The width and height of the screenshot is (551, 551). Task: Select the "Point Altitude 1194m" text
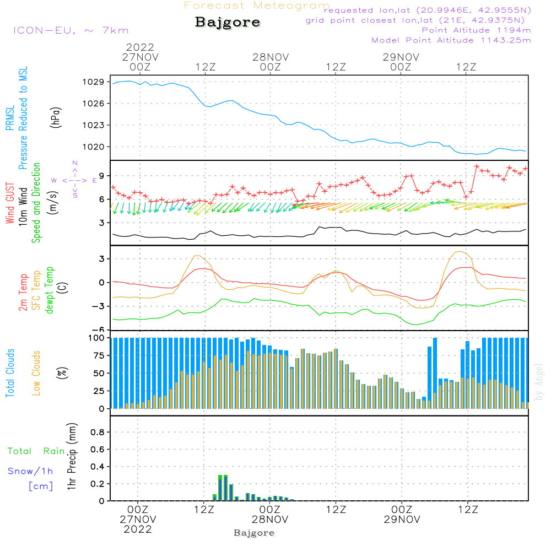click(476, 30)
